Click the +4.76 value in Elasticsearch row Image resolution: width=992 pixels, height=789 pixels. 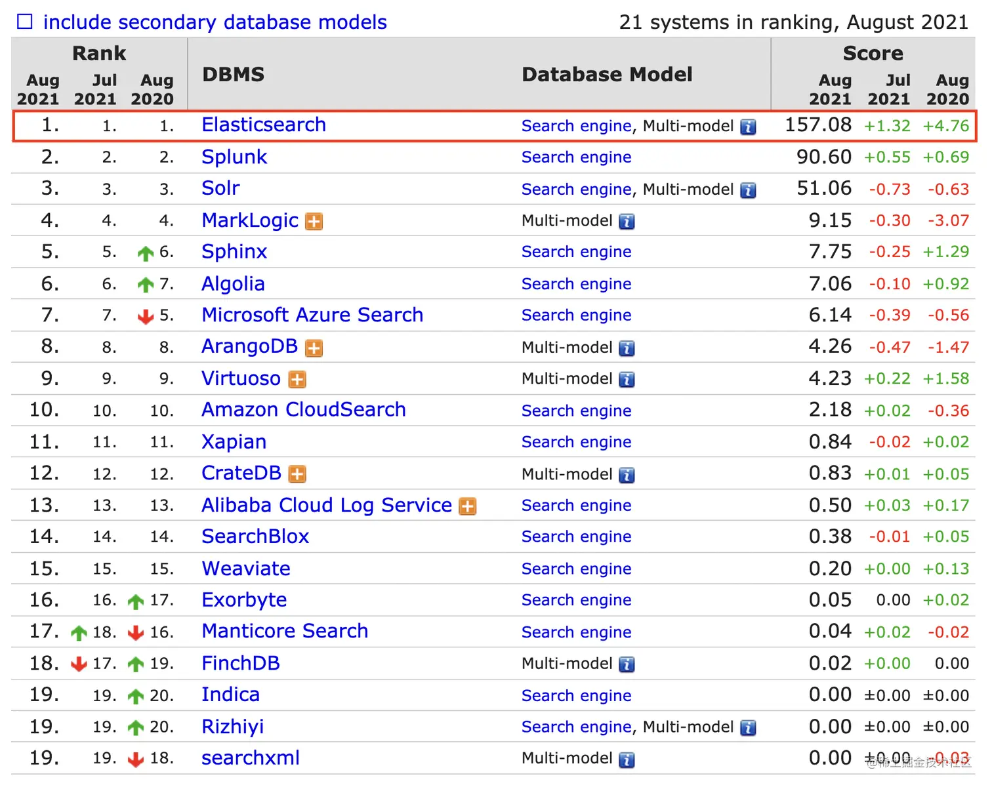click(945, 126)
